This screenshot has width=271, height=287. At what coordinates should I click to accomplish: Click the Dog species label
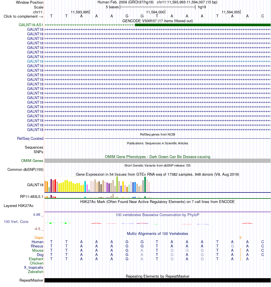40,255
